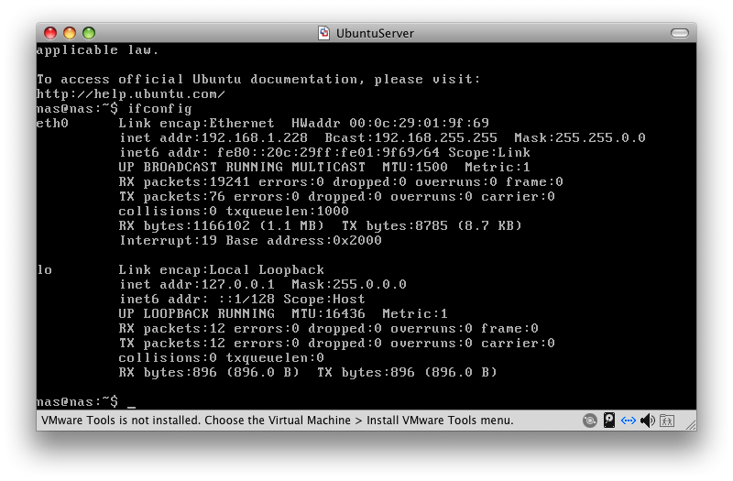
Task: Click the 'UP LOOPBACK RUNNING' text
Action: coord(197,313)
